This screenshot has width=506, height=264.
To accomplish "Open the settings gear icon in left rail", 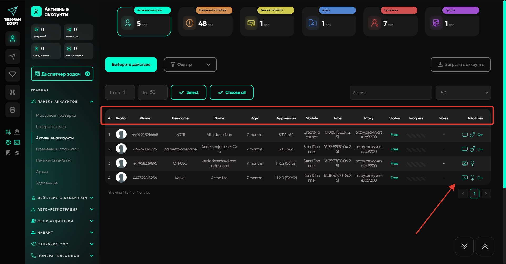I will pyautogui.click(x=8, y=143).
